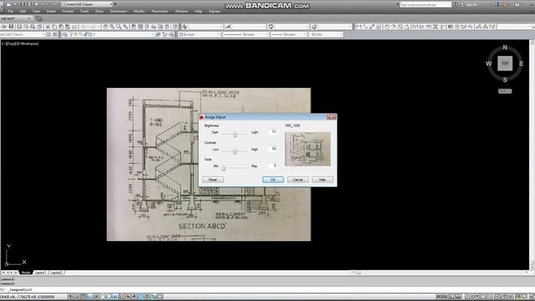The height and width of the screenshot is (301, 535).
Task: Open the AutoCAD Classic workspace dropdown in title bar
Action: 87,4
